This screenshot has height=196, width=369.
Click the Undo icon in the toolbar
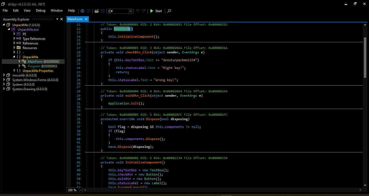point(138,11)
